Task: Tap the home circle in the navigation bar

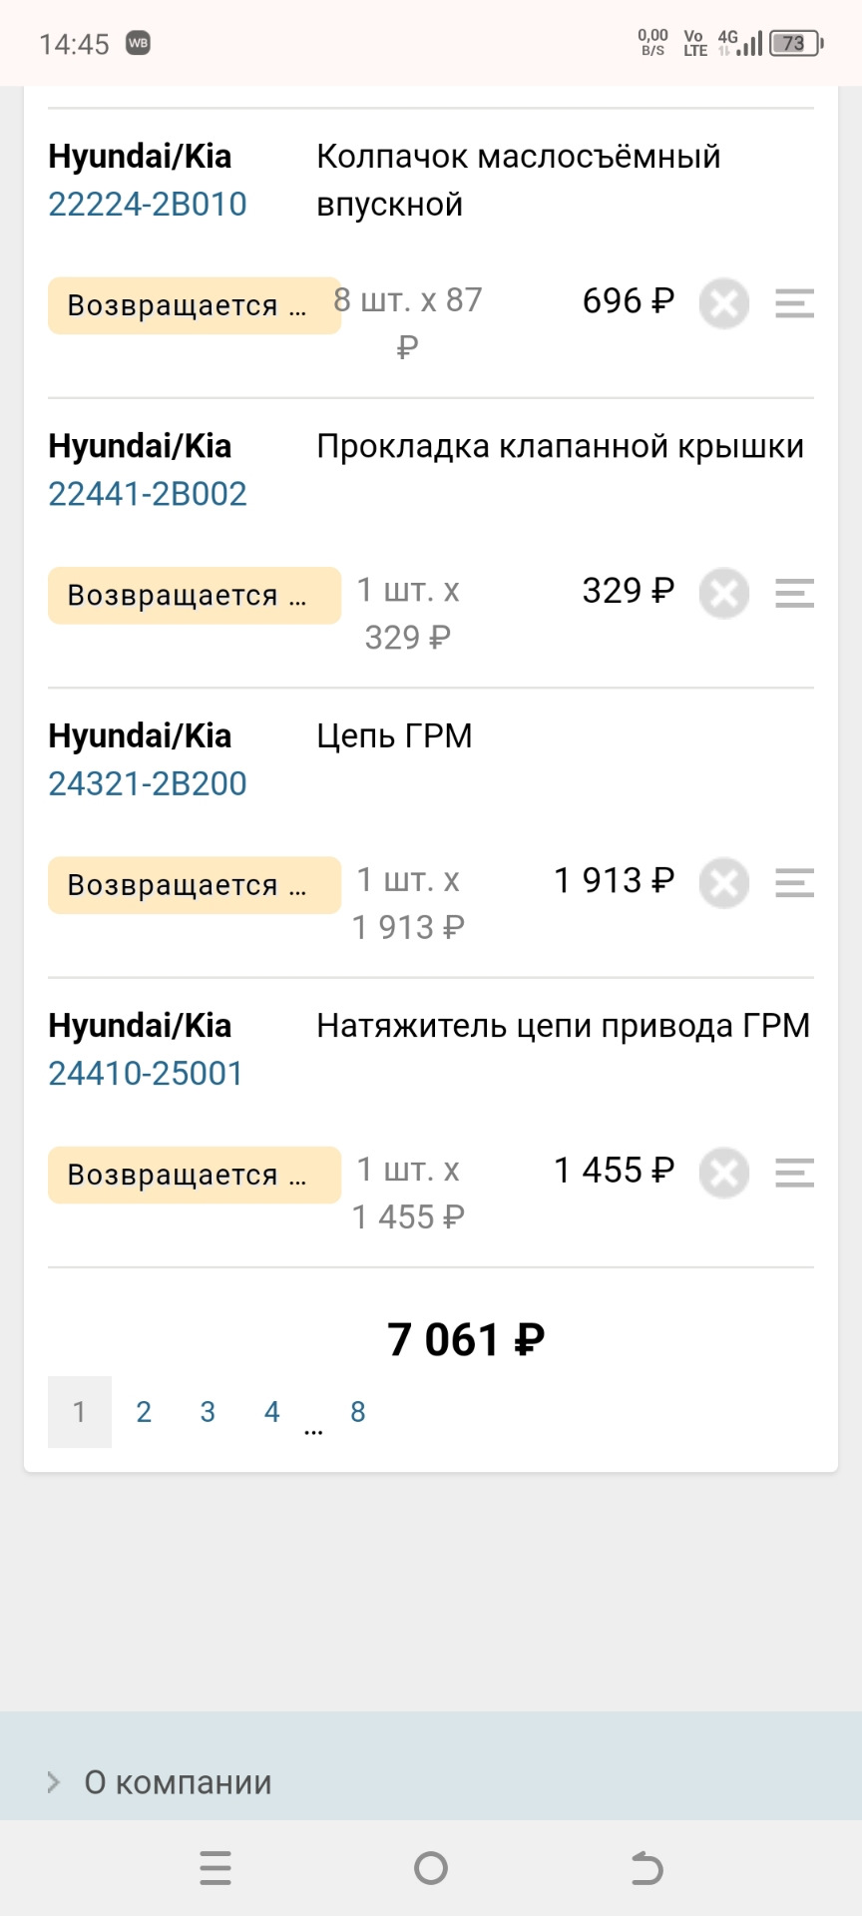Action: click(429, 1868)
